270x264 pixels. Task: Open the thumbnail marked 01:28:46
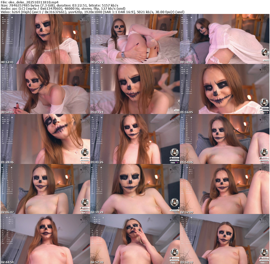pyautogui.click(x=45, y=139)
